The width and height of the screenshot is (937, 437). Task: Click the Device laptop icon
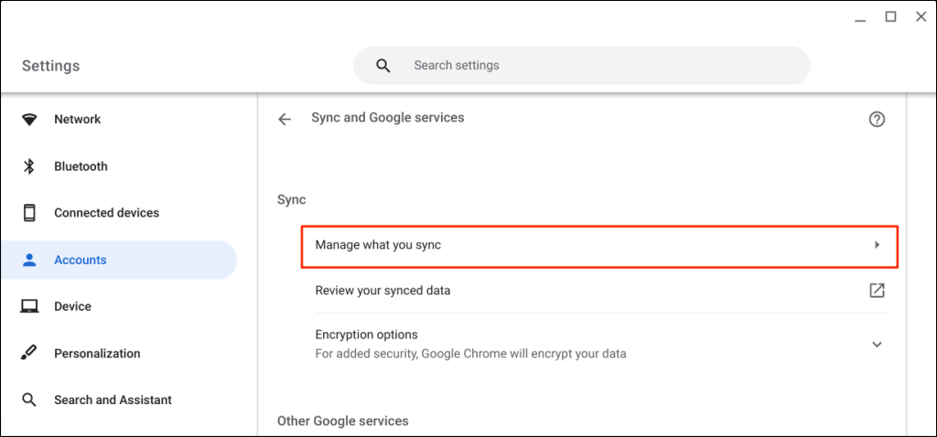point(29,306)
